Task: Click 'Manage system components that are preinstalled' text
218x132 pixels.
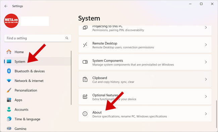Action: click(x=133, y=65)
